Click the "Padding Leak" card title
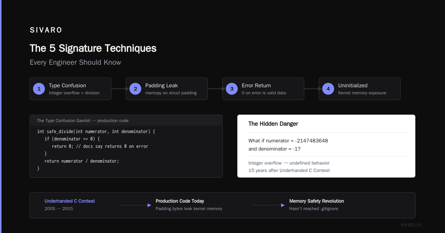 (162, 85)
